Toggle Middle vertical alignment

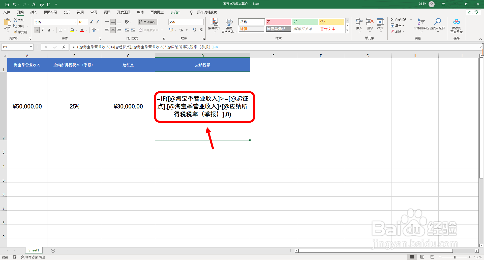tap(113, 22)
